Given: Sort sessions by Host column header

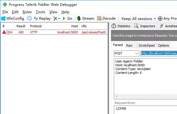Looking at the screenshot, I should point(62,26).
